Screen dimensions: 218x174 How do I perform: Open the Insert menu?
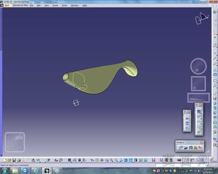[55, 6]
